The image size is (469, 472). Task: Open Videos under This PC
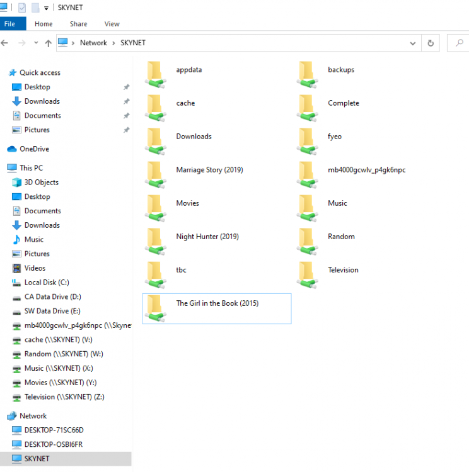coord(35,268)
